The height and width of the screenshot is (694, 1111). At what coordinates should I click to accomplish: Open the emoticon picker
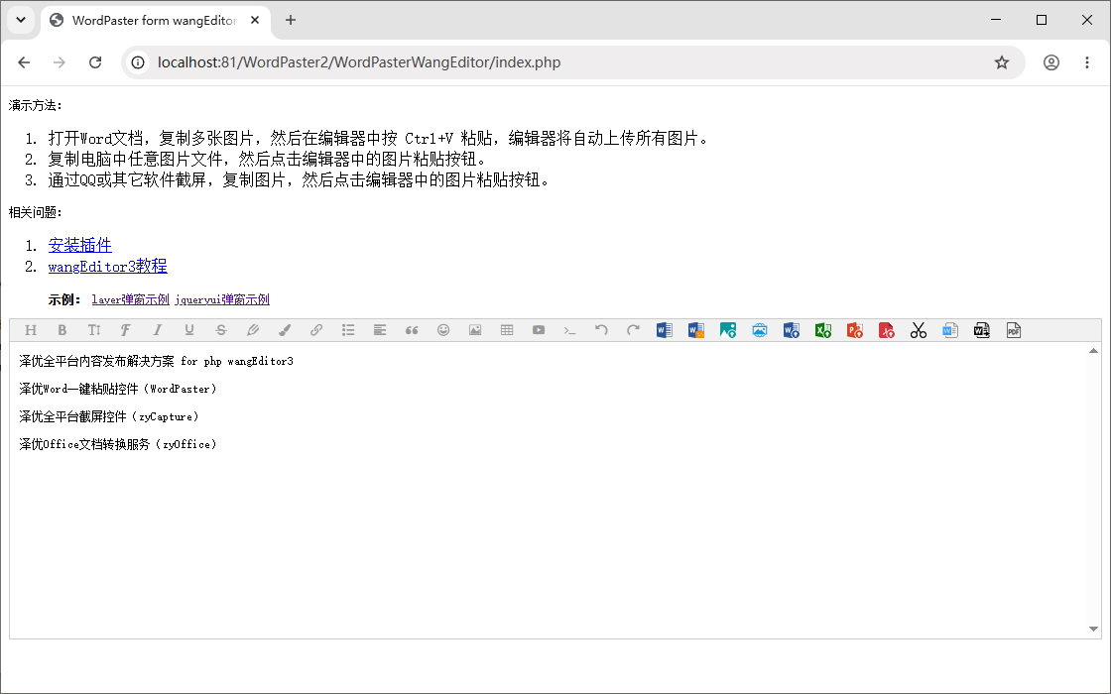point(443,330)
